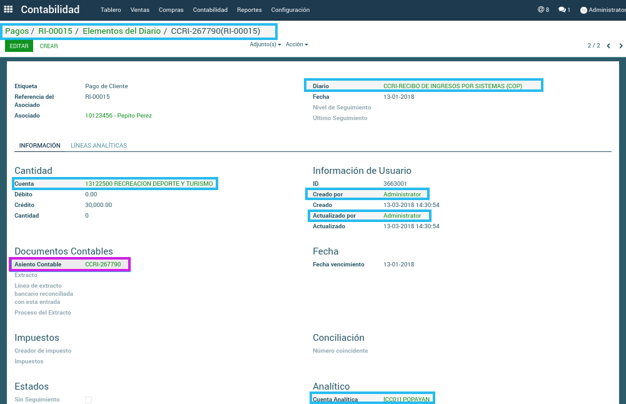The width and height of the screenshot is (626, 404).
Task: Open associate 10123456 - Pepito Perez link
Action: click(x=118, y=116)
